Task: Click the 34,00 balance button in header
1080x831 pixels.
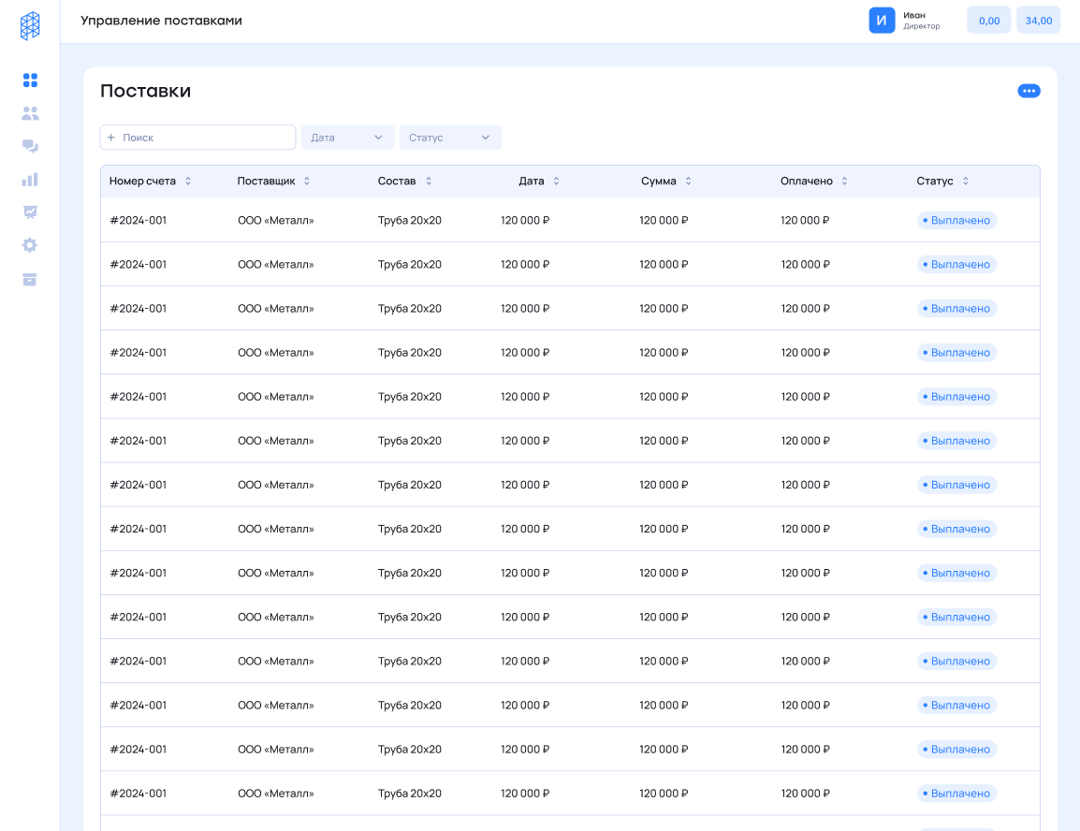Action: [1038, 21]
